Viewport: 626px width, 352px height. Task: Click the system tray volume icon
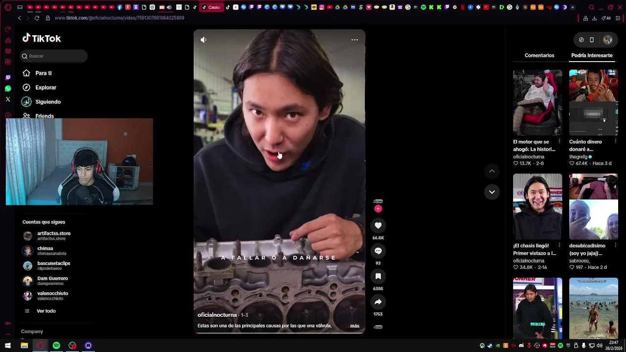(x=600, y=346)
